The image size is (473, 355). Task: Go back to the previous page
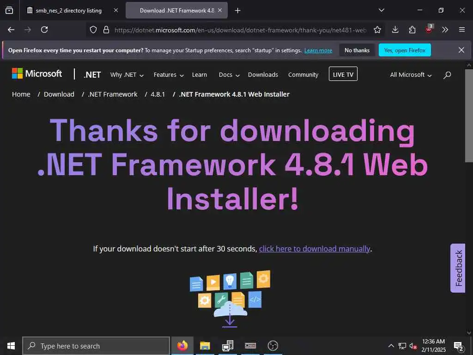11,30
